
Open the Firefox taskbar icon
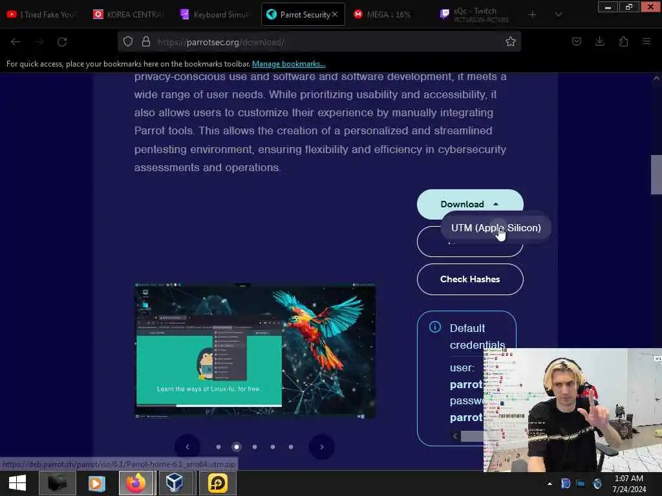[x=136, y=483]
